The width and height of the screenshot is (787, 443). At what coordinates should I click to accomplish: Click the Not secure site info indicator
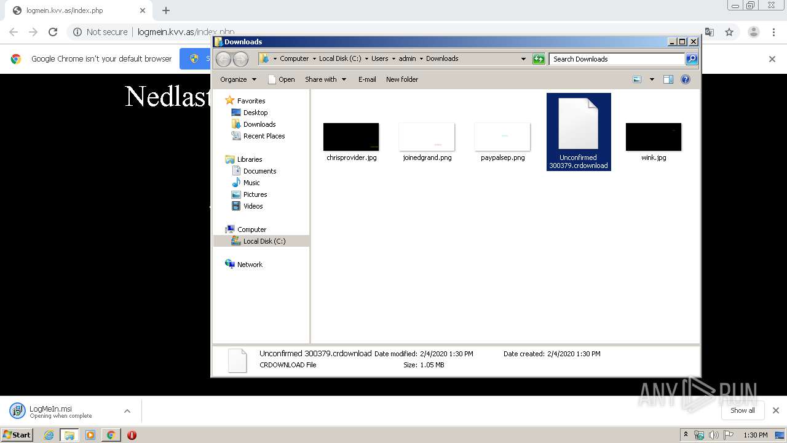tap(100, 32)
